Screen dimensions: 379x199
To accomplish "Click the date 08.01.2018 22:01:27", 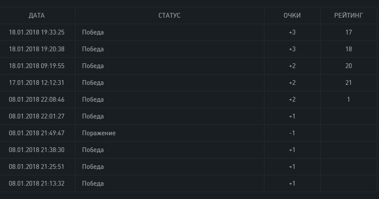I will pos(37,116).
